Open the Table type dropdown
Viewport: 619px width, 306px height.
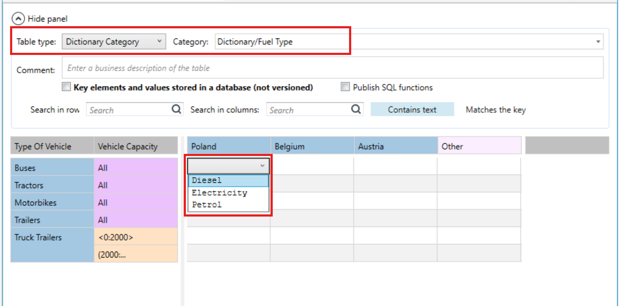[x=114, y=41]
